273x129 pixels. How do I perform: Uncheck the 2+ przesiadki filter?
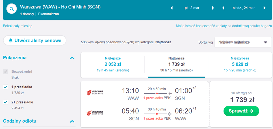5,102
